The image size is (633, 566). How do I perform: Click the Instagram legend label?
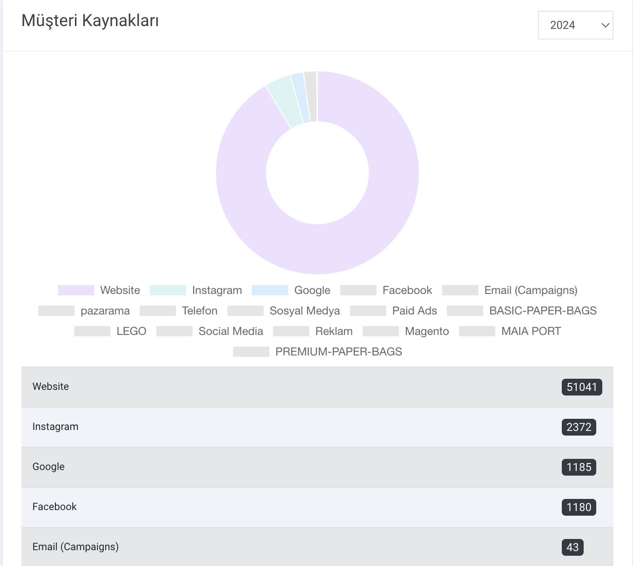(217, 290)
